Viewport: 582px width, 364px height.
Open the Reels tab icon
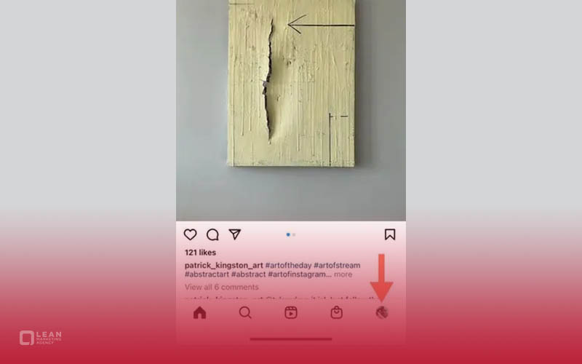click(x=291, y=313)
